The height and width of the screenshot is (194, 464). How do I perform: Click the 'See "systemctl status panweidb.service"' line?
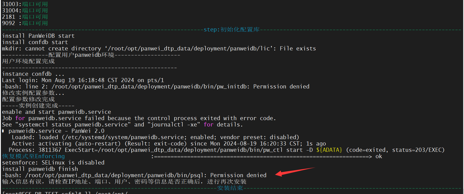pos(123,125)
